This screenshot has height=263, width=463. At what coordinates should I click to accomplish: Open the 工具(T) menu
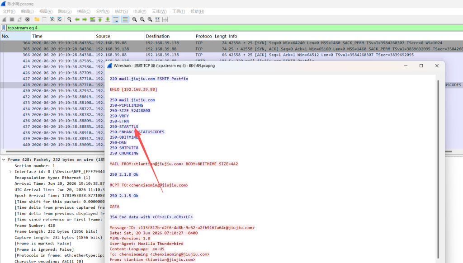pyautogui.click(x=178, y=11)
